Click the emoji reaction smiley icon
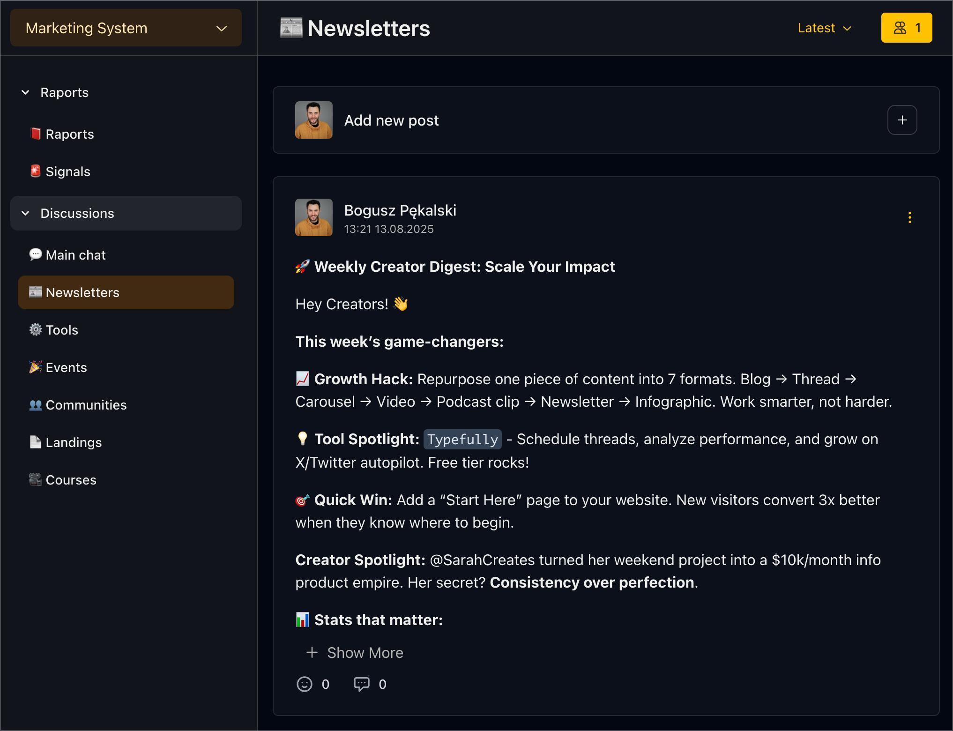The image size is (953, 731). [305, 684]
